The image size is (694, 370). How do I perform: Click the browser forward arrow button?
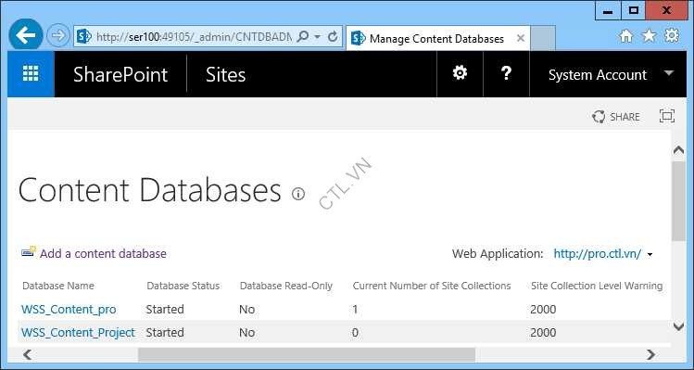[58, 36]
